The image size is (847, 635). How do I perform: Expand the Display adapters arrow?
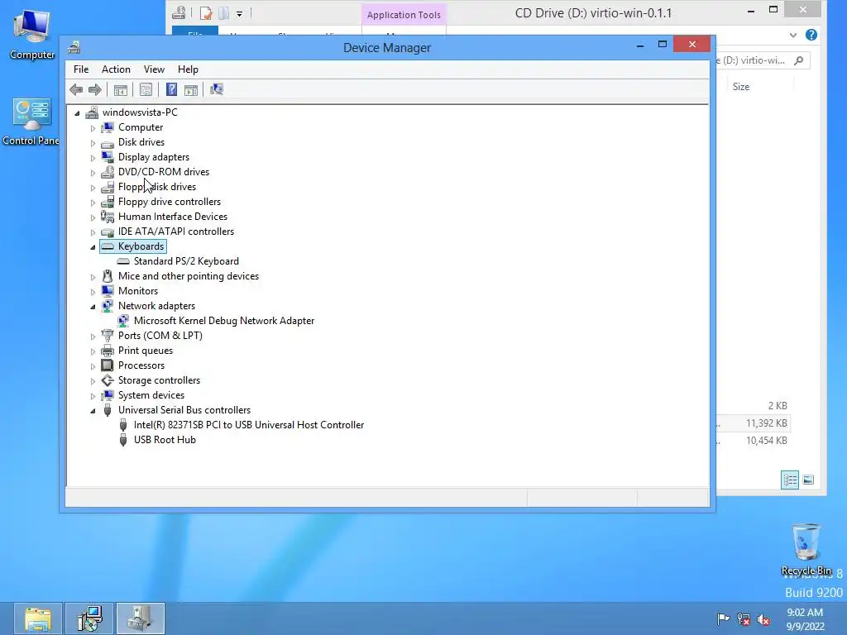[x=93, y=158]
